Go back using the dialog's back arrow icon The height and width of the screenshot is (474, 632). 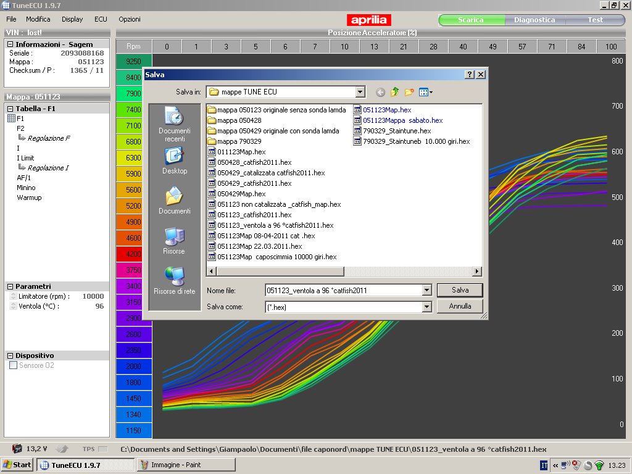[380, 93]
